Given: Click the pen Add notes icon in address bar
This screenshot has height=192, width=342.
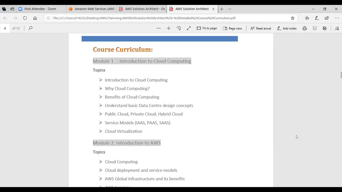Looking at the screenshot, I should point(317,18).
